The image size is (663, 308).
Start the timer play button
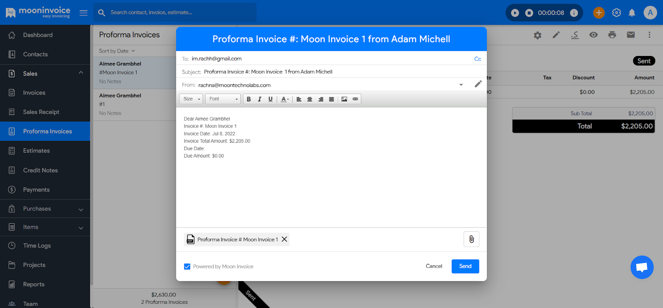coord(515,13)
